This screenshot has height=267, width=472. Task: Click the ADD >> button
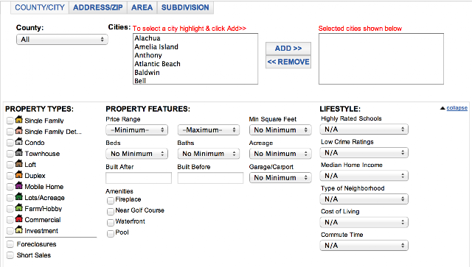[288, 49]
